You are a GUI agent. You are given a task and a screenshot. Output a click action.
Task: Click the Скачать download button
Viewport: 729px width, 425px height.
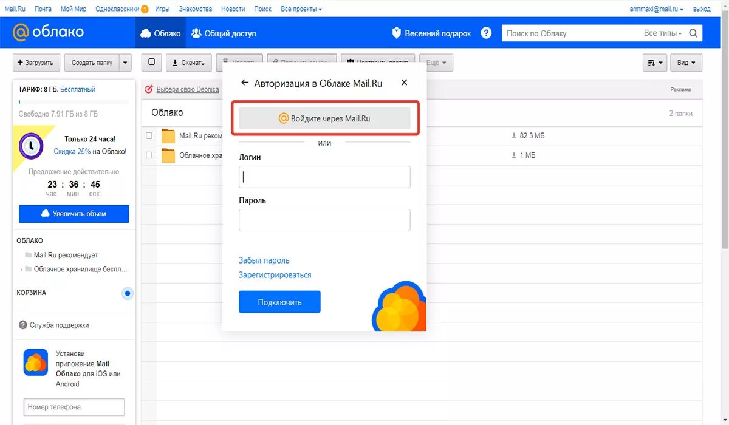click(188, 63)
